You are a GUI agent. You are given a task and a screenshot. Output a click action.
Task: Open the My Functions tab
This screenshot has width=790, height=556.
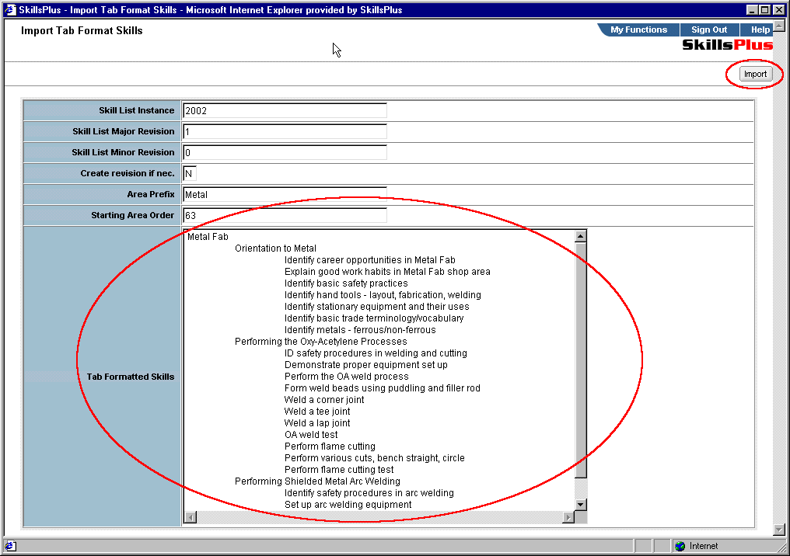638,30
